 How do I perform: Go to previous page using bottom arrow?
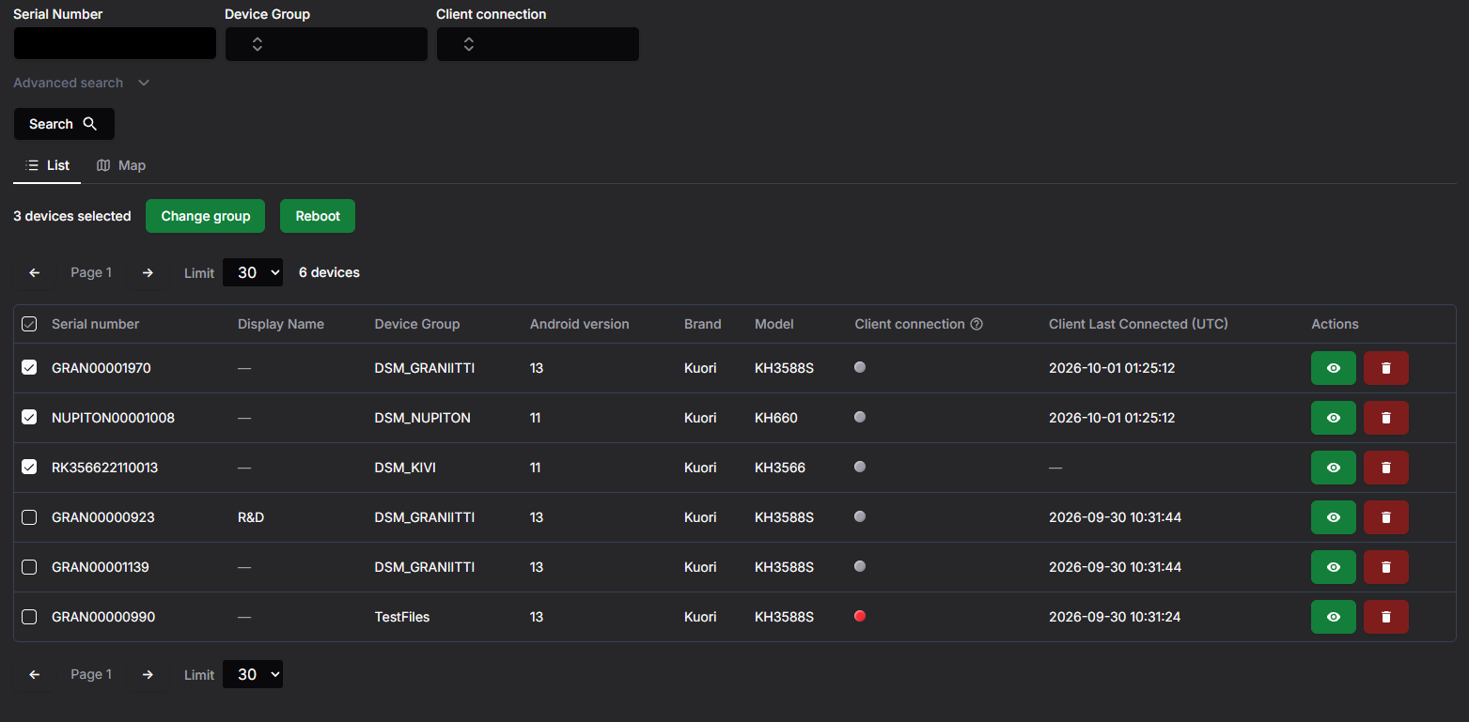point(35,674)
